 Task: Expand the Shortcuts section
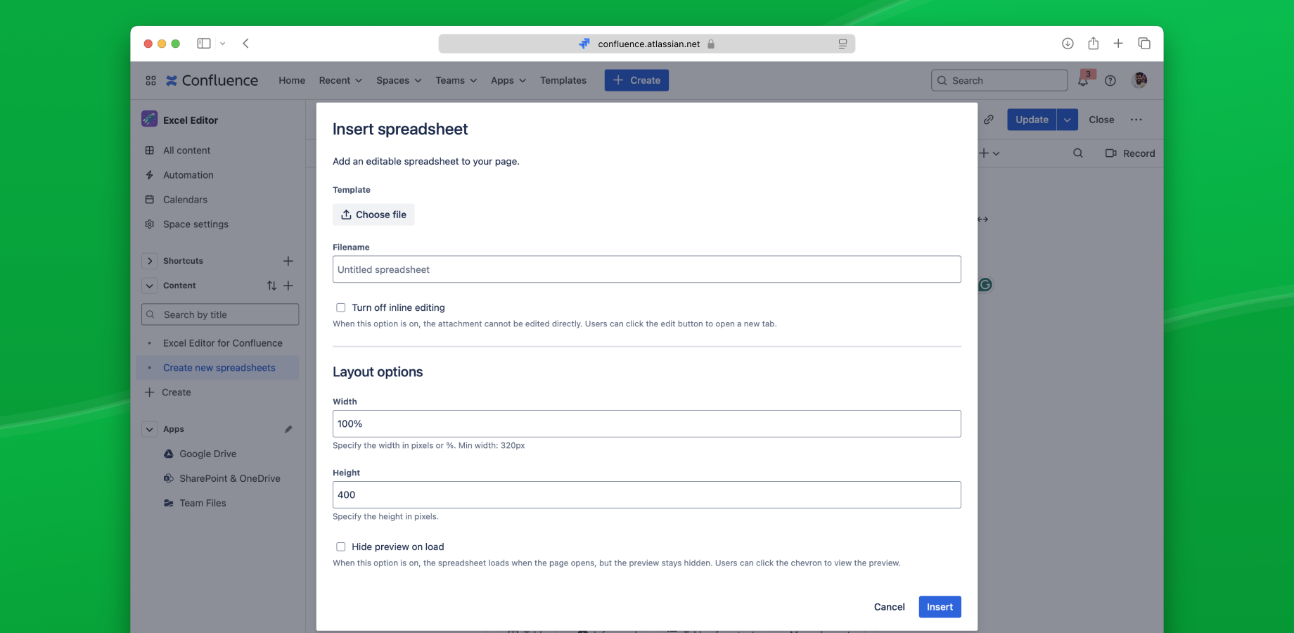tap(149, 261)
